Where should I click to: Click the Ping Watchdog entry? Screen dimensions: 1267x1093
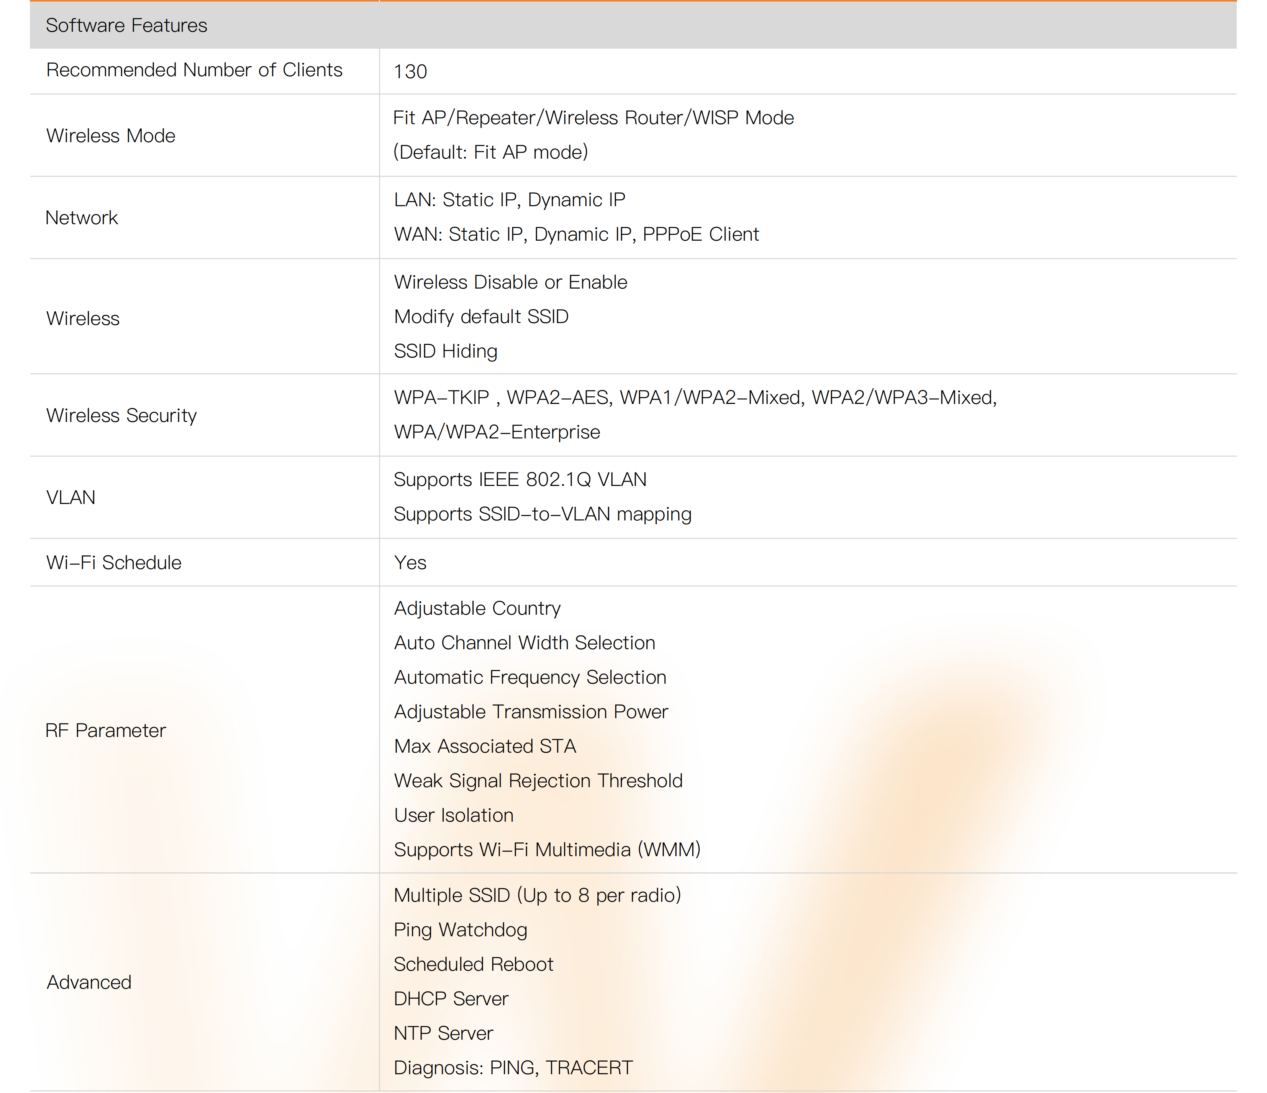pyautogui.click(x=461, y=930)
